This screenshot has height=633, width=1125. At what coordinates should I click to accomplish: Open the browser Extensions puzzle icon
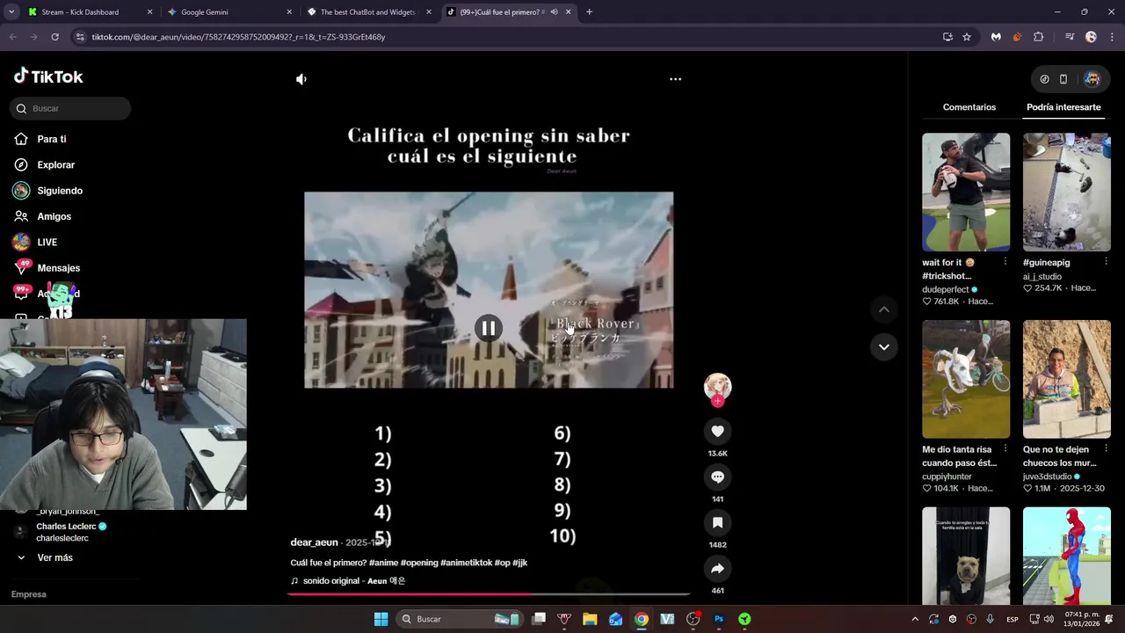pyautogui.click(x=1039, y=37)
